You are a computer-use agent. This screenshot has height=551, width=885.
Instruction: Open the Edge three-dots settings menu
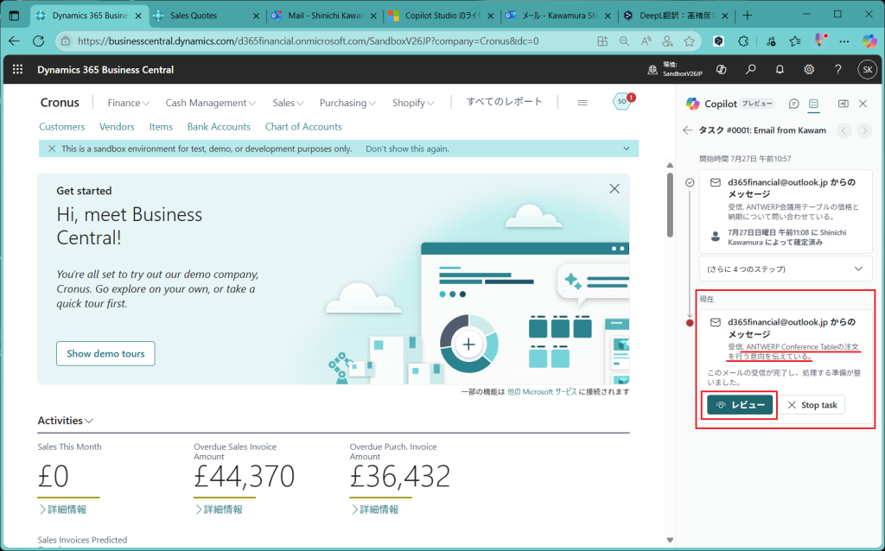[844, 41]
